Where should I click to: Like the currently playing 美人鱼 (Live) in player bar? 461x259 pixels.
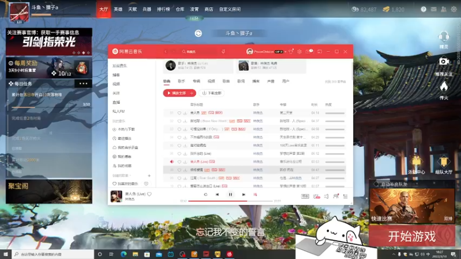[x=149, y=194]
